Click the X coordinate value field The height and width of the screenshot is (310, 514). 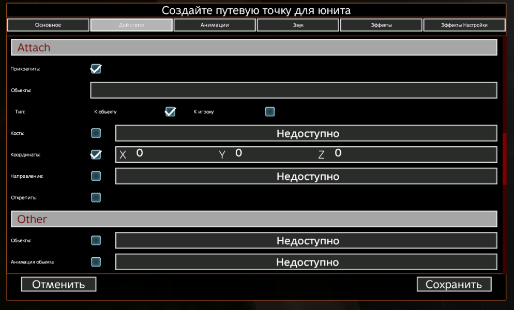(x=155, y=154)
